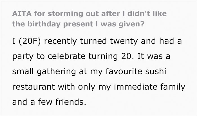This screenshot has height=116, width=197.
Task: Click the word 'restaurant' in the fourth line
Action: tap(33, 87)
